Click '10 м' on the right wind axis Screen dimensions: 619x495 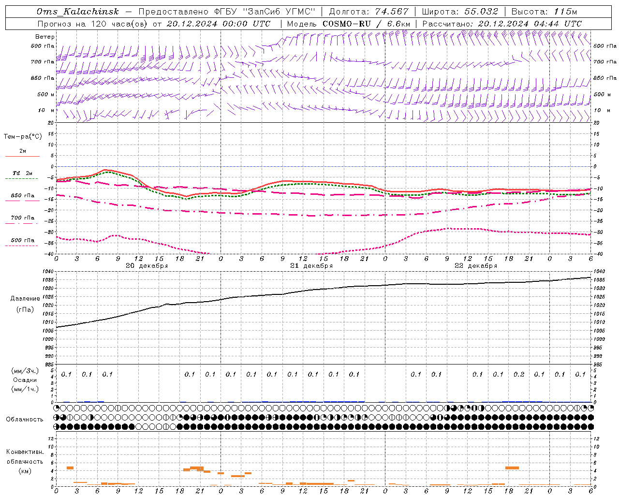602,110
